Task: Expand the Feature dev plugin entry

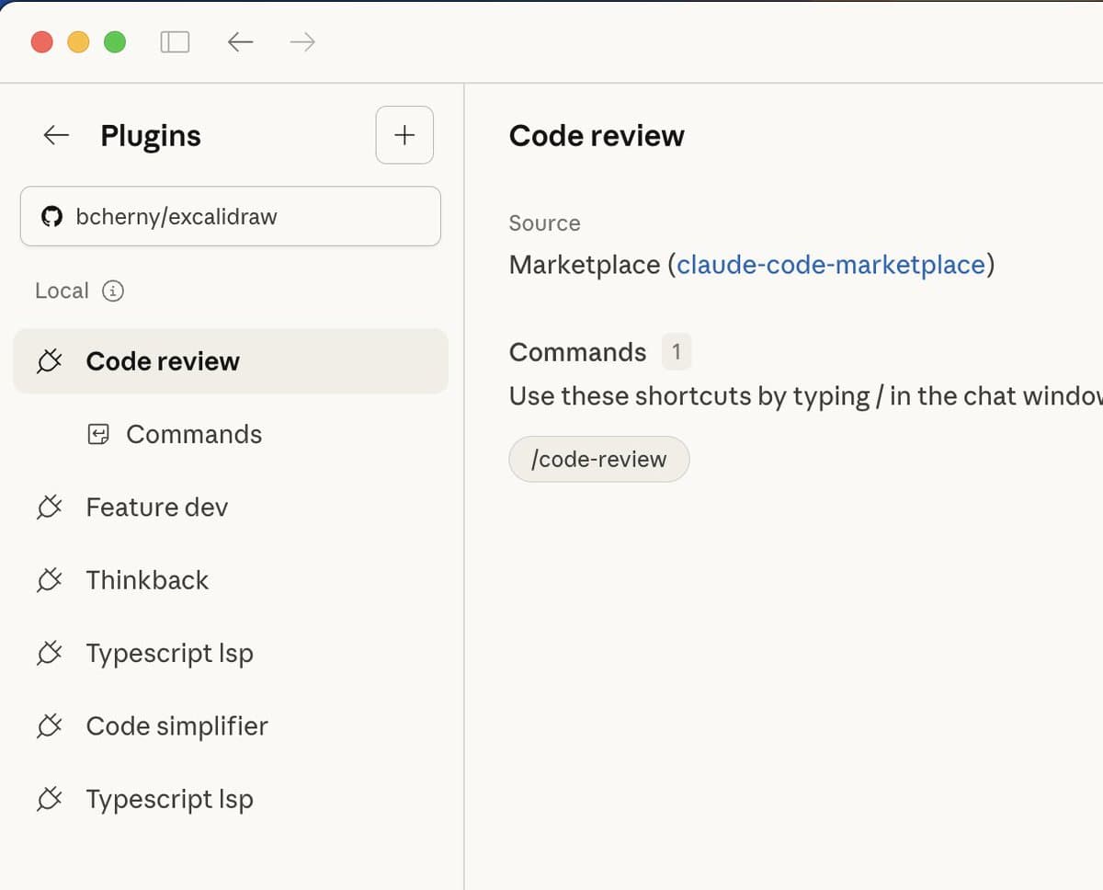Action: (156, 507)
